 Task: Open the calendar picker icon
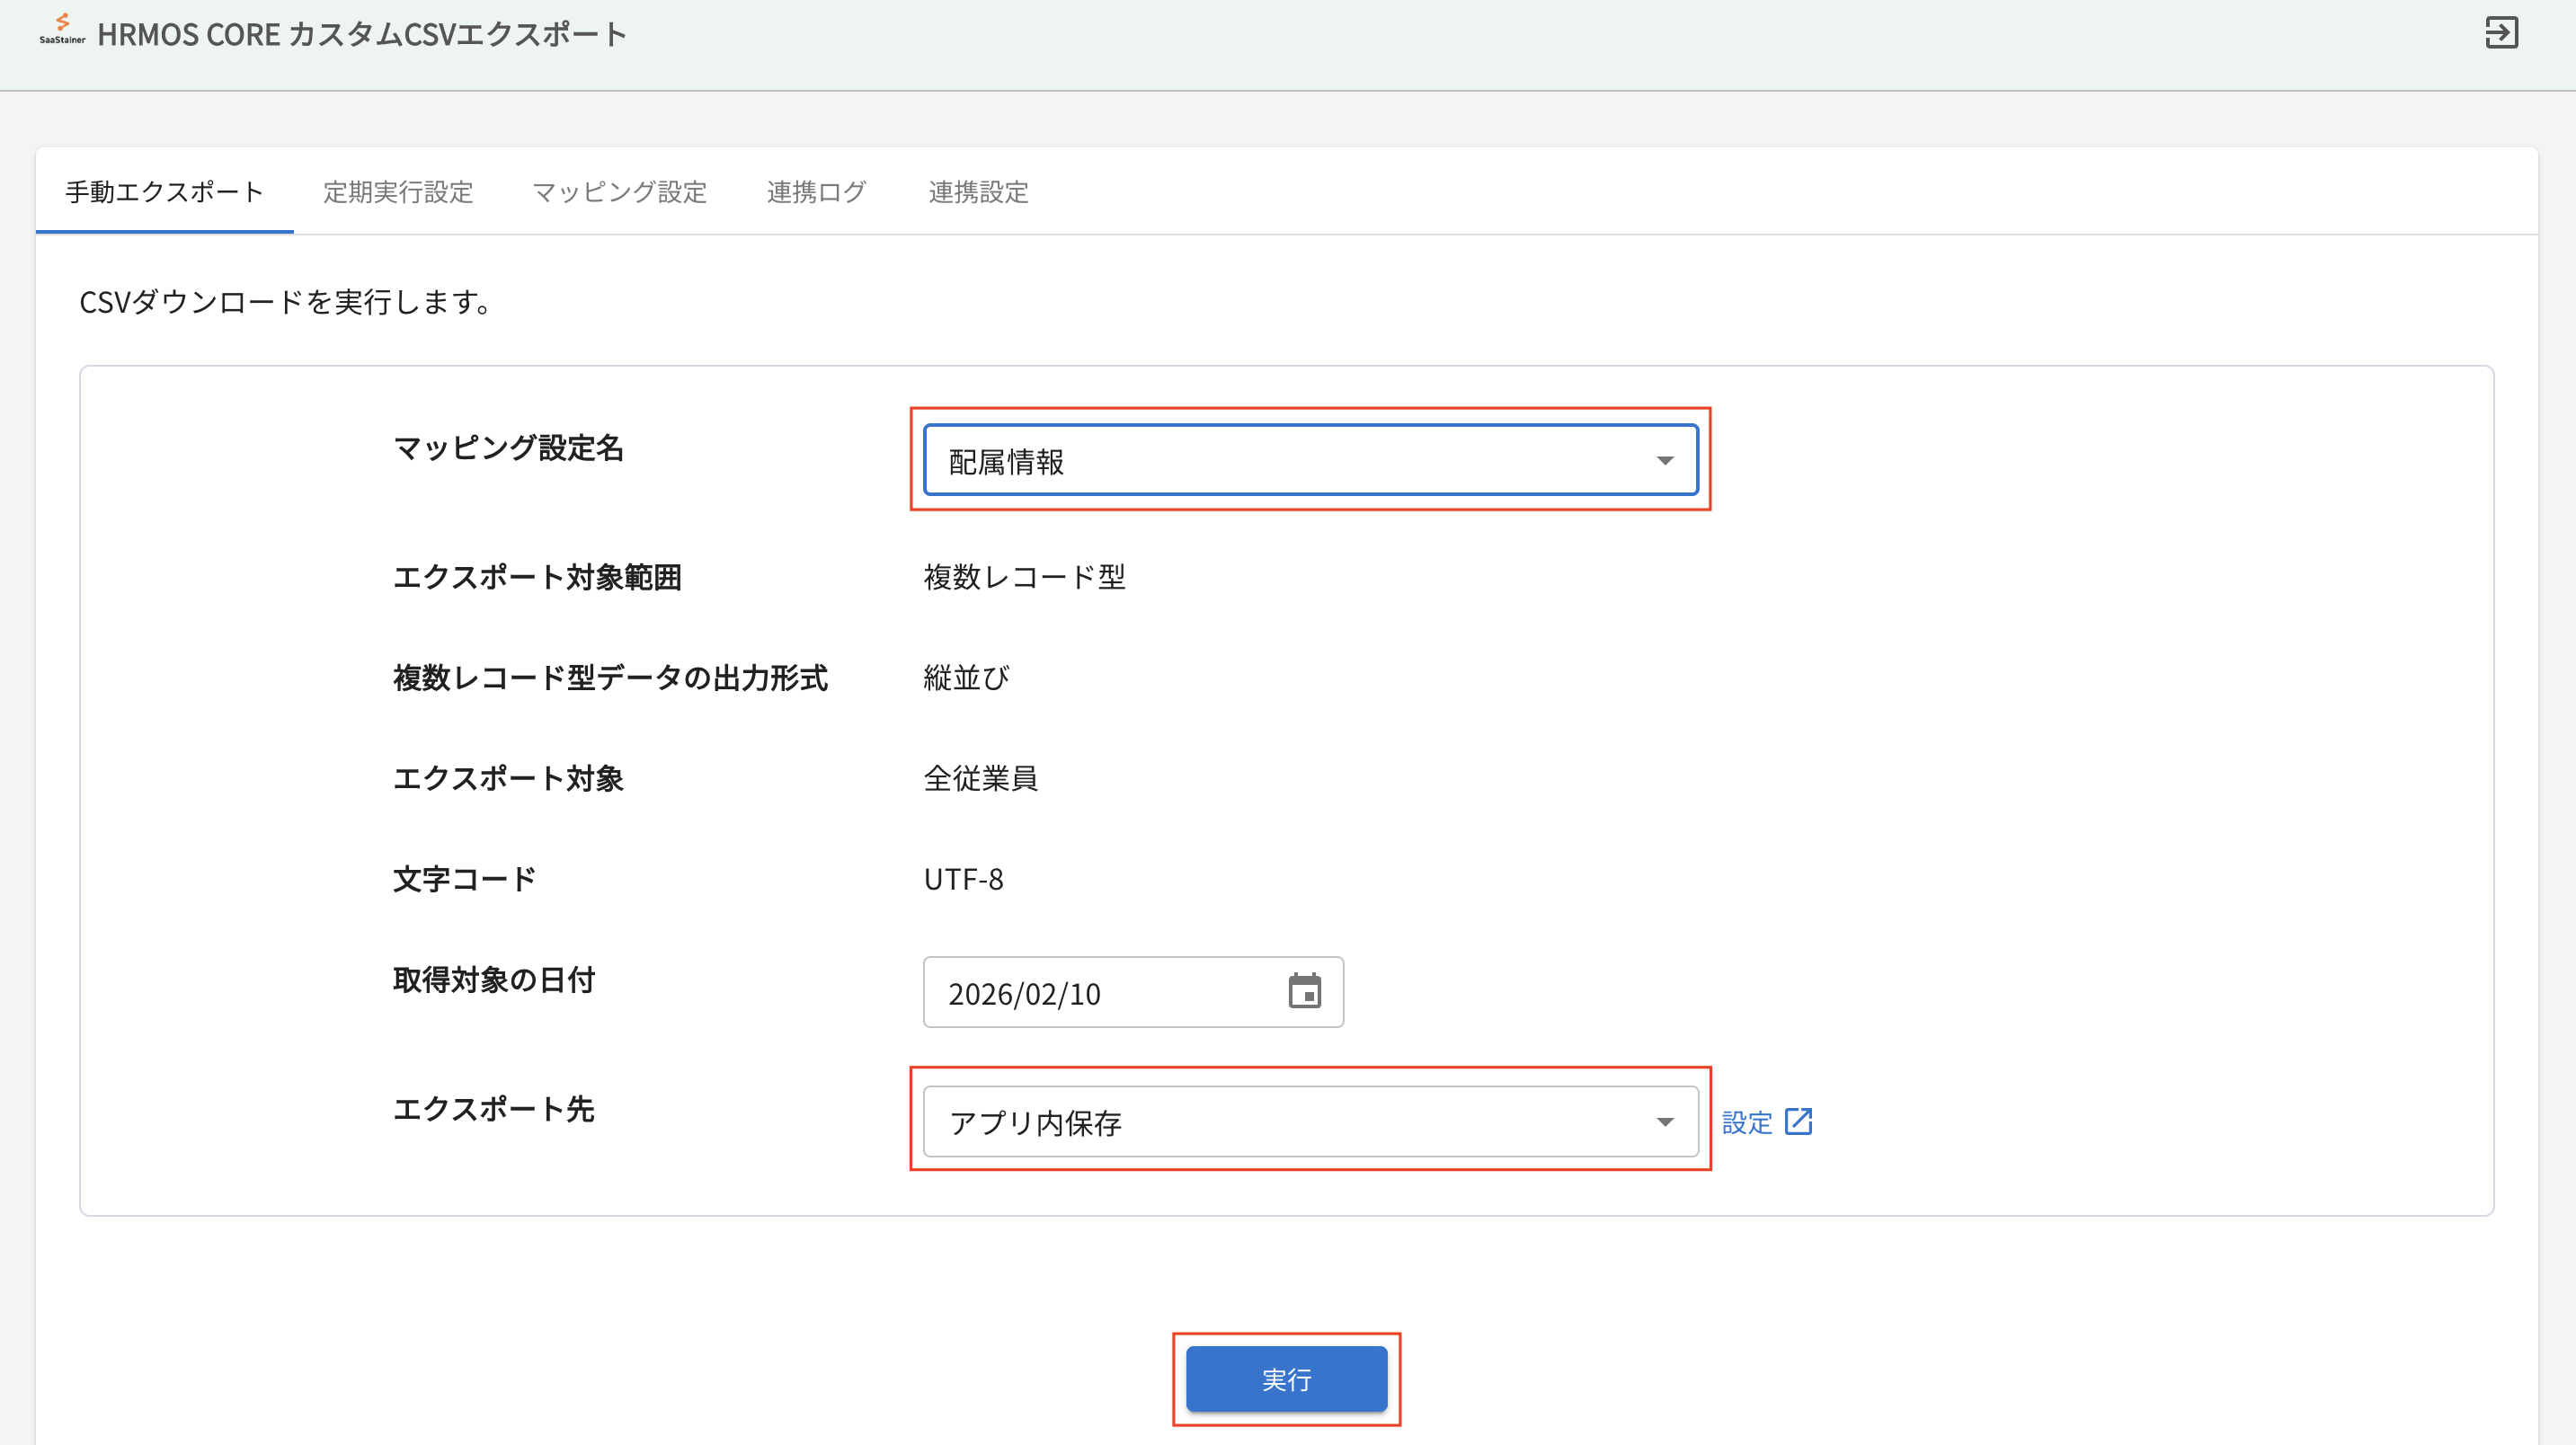[x=1304, y=991]
